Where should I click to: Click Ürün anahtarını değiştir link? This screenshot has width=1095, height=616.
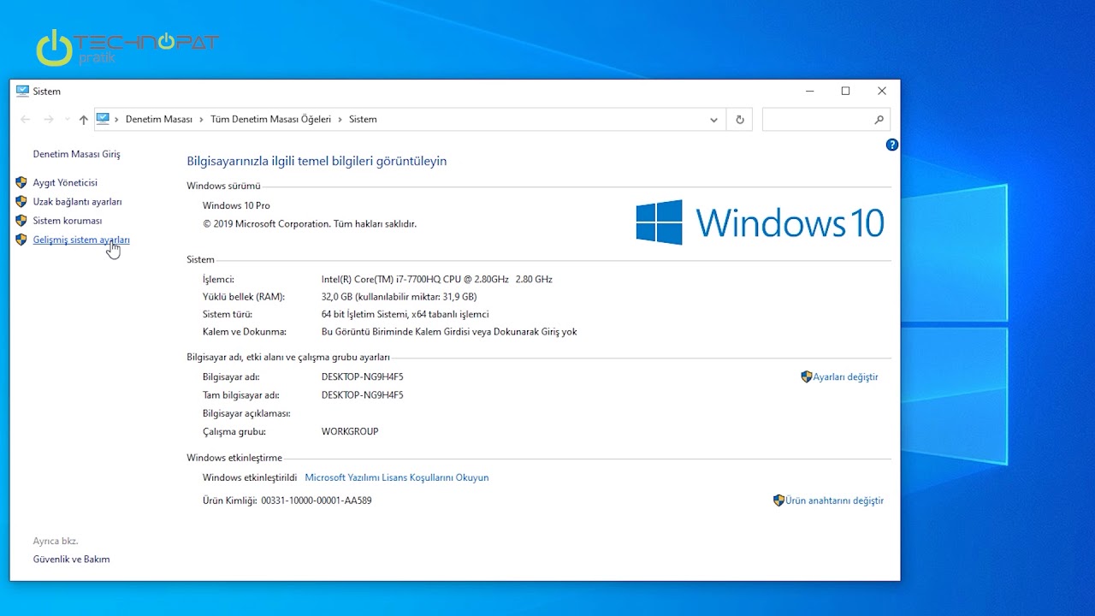click(x=834, y=500)
